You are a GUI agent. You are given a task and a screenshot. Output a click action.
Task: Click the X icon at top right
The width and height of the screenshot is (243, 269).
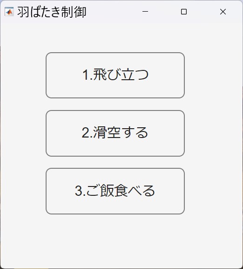(x=223, y=12)
